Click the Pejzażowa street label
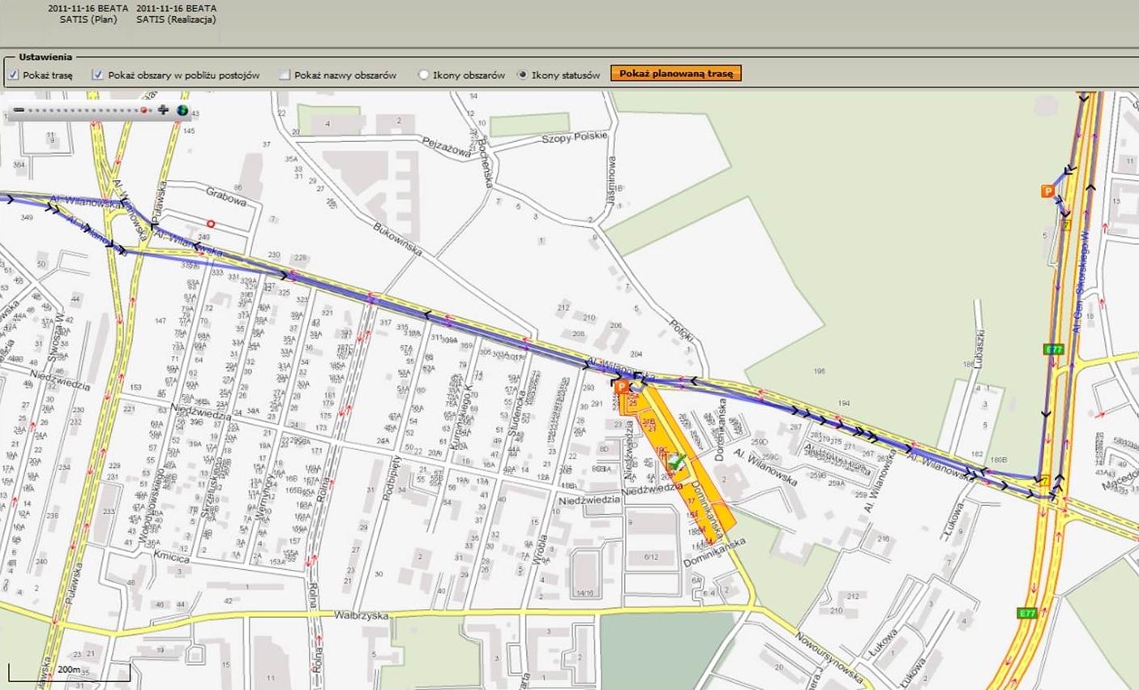The width and height of the screenshot is (1139, 690). click(x=447, y=146)
